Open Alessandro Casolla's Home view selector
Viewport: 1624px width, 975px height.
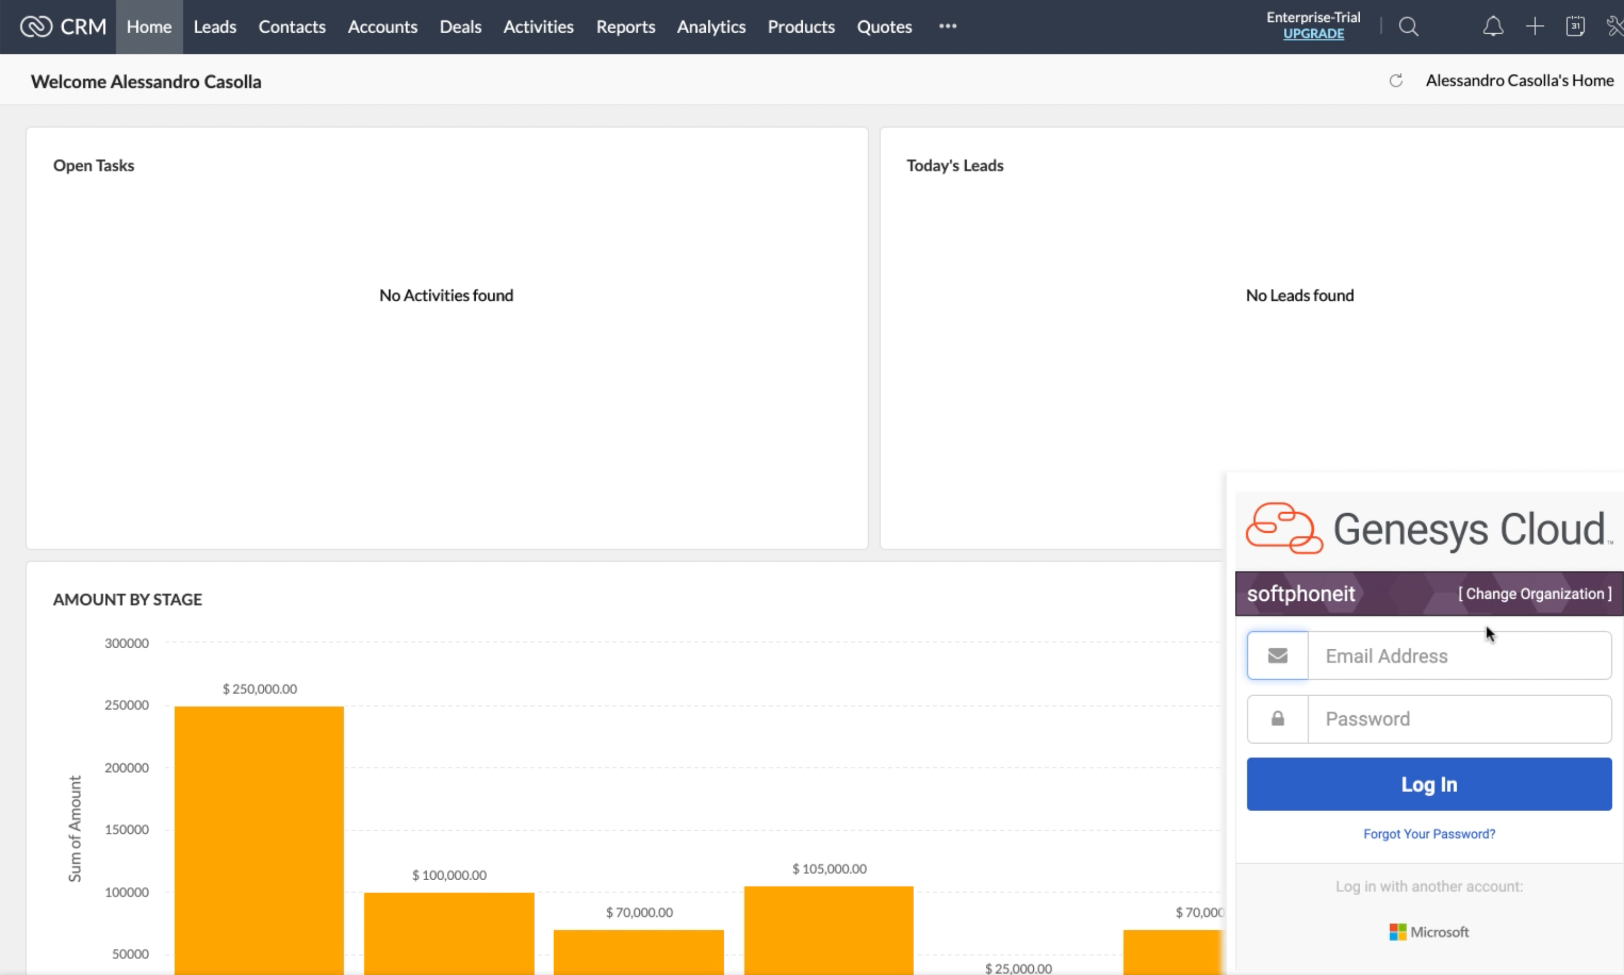point(1519,81)
